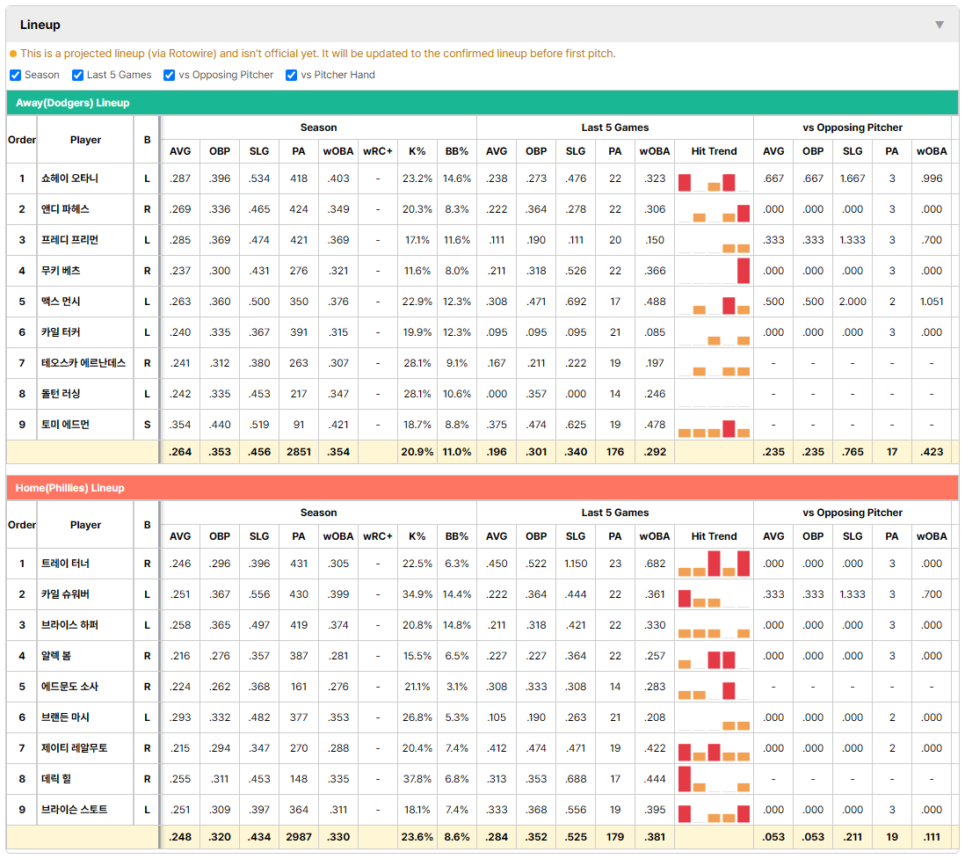Click the Lineup panel title

(40, 25)
